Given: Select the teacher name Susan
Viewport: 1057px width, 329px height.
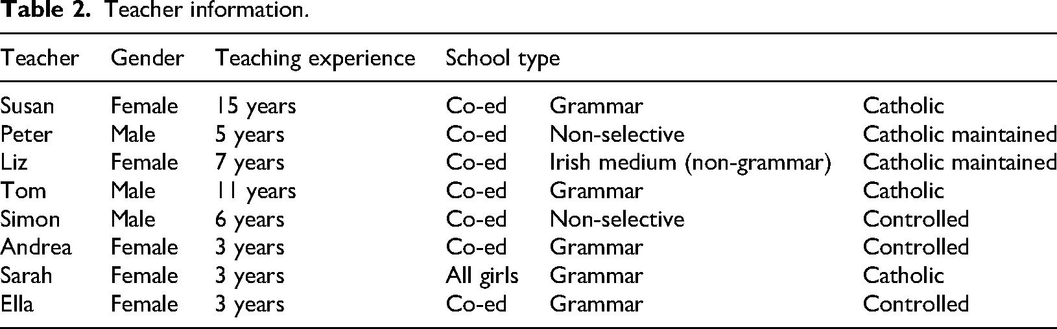Looking at the screenshot, I should (x=27, y=106).
